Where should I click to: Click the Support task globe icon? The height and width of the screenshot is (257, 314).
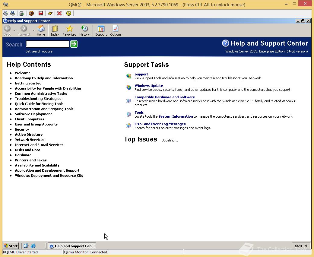coord(129,76)
